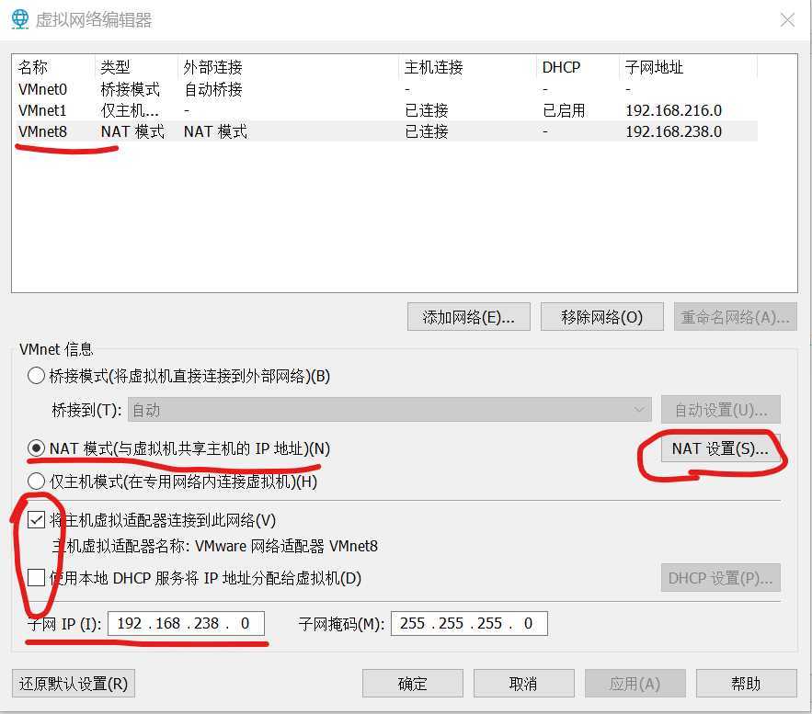Click the 子网地址 column header
The width and height of the screenshot is (812, 714).
pyautogui.click(x=688, y=67)
